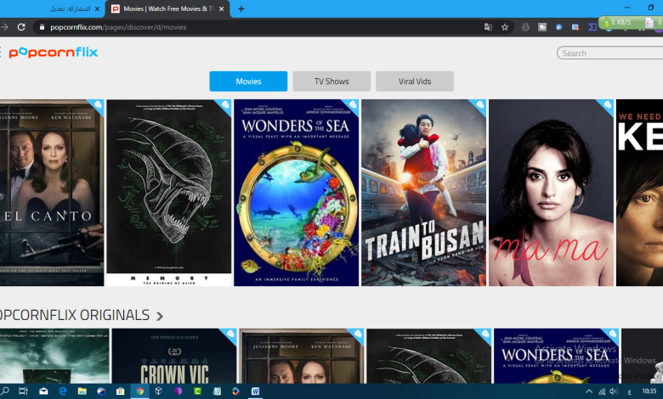Click the Chrome icon in taskbar
The image size is (663, 399).
point(139,391)
